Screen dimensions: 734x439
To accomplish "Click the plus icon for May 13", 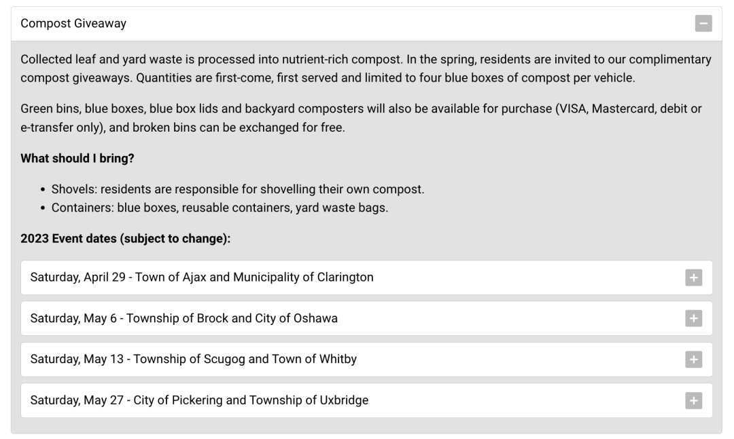I will click(693, 360).
